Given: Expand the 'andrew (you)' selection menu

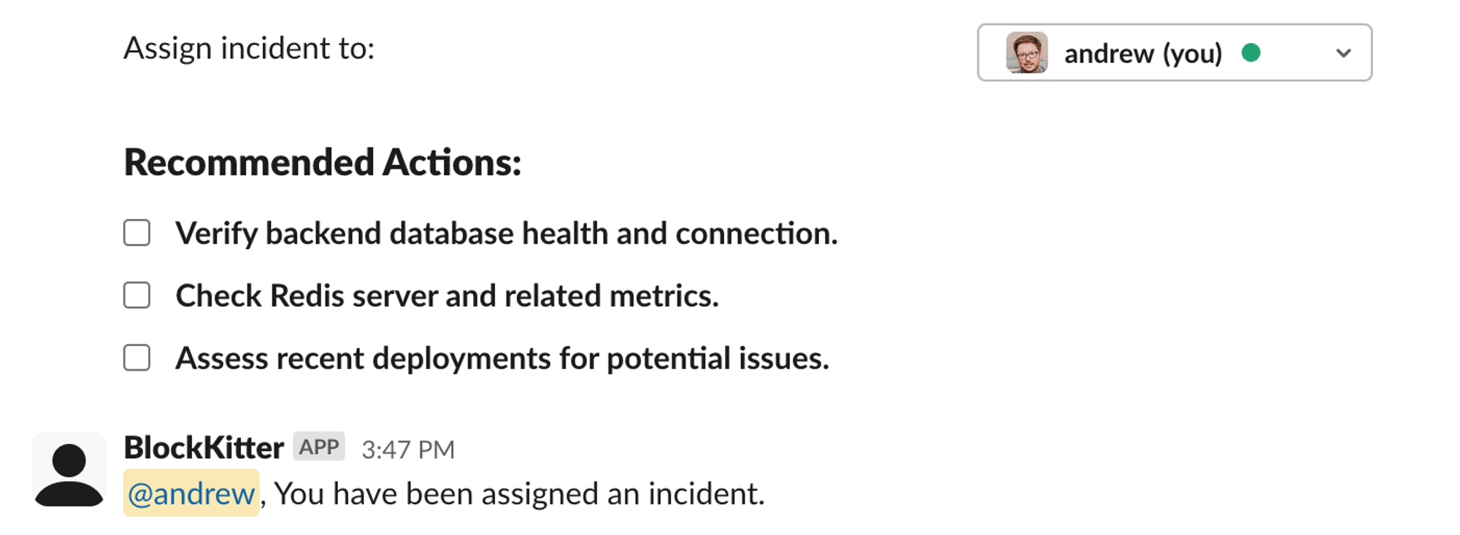Looking at the screenshot, I should [x=1175, y=53].
